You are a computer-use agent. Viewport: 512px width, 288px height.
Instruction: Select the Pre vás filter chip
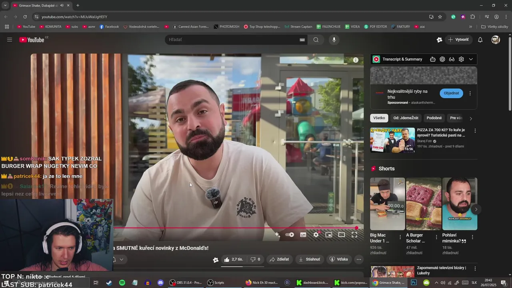click(456, 118)
